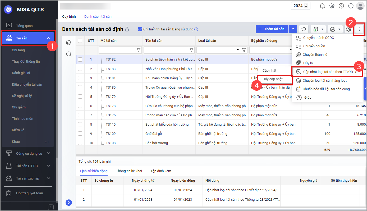
Task: Click the refresh data icon in toolbar
Action: coord(304,29)
